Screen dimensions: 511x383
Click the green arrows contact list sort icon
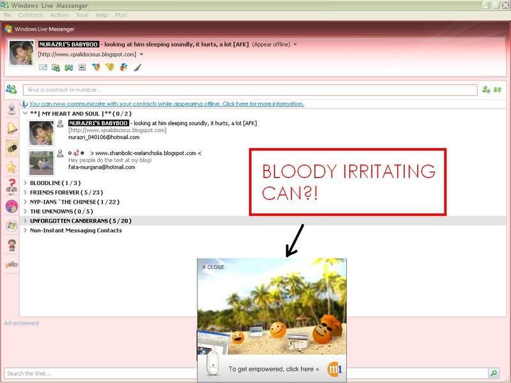click(498, 90)
